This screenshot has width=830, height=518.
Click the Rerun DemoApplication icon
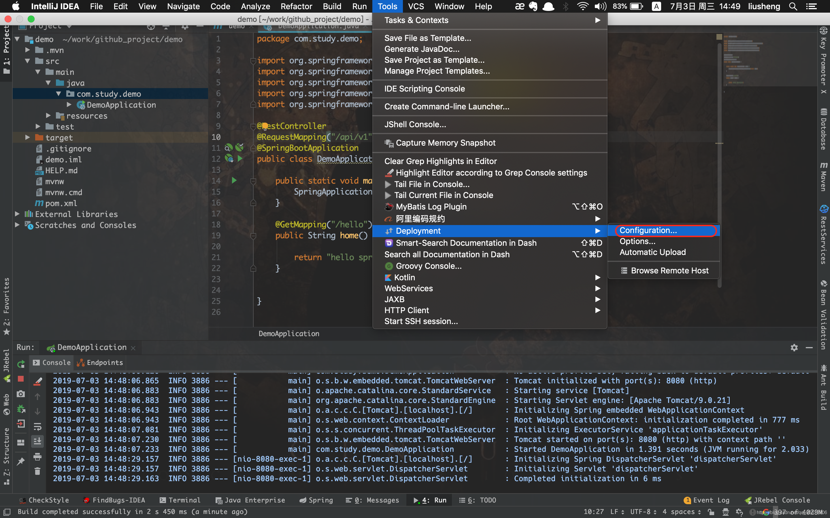[x=20, y=364]
